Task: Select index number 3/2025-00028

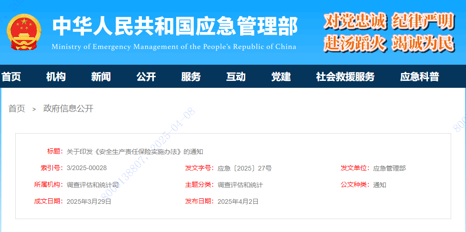Action: 87,168
